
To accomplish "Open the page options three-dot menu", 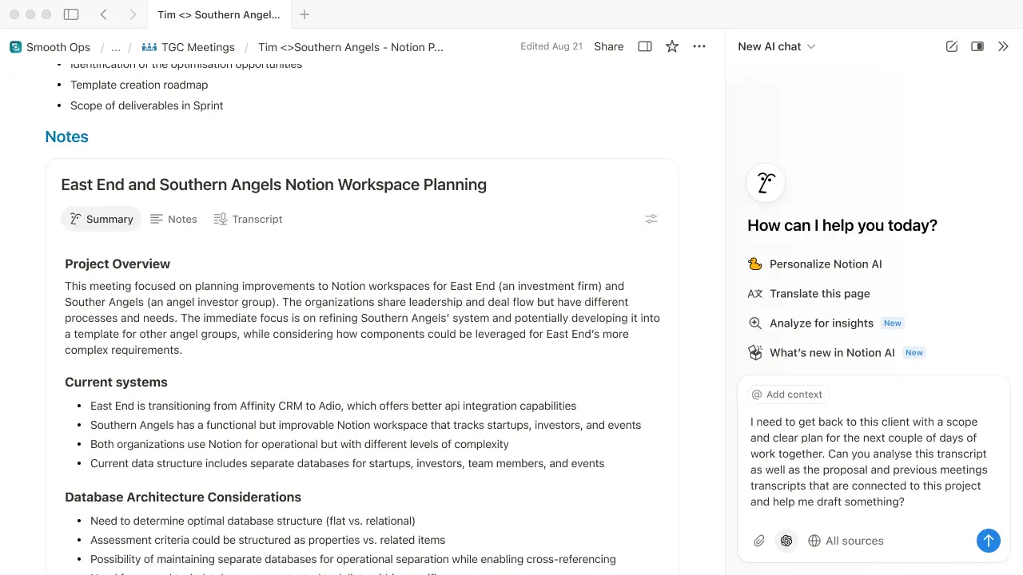I will click(699, 46).
